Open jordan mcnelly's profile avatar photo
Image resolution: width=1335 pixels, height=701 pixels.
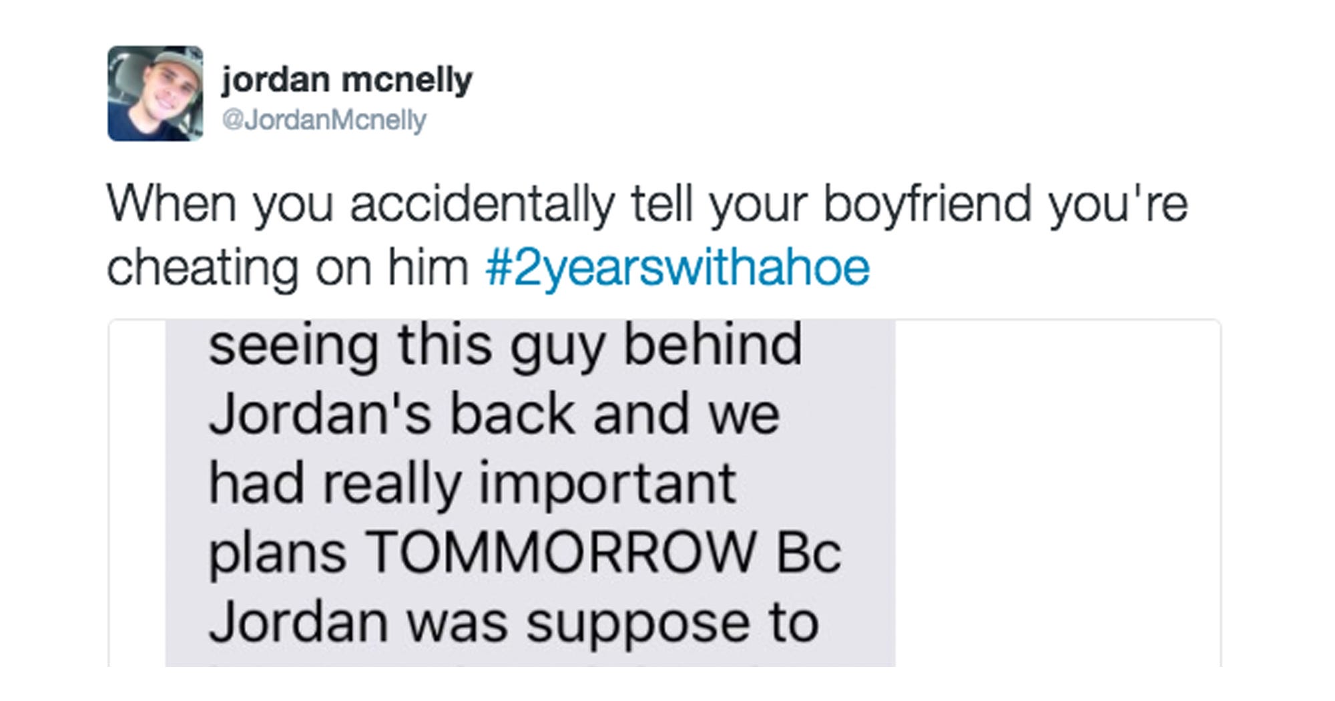(155, 93)
